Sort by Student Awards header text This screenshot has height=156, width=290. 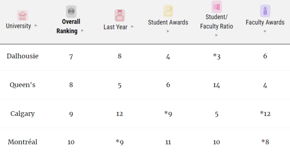tap(168, 22)
